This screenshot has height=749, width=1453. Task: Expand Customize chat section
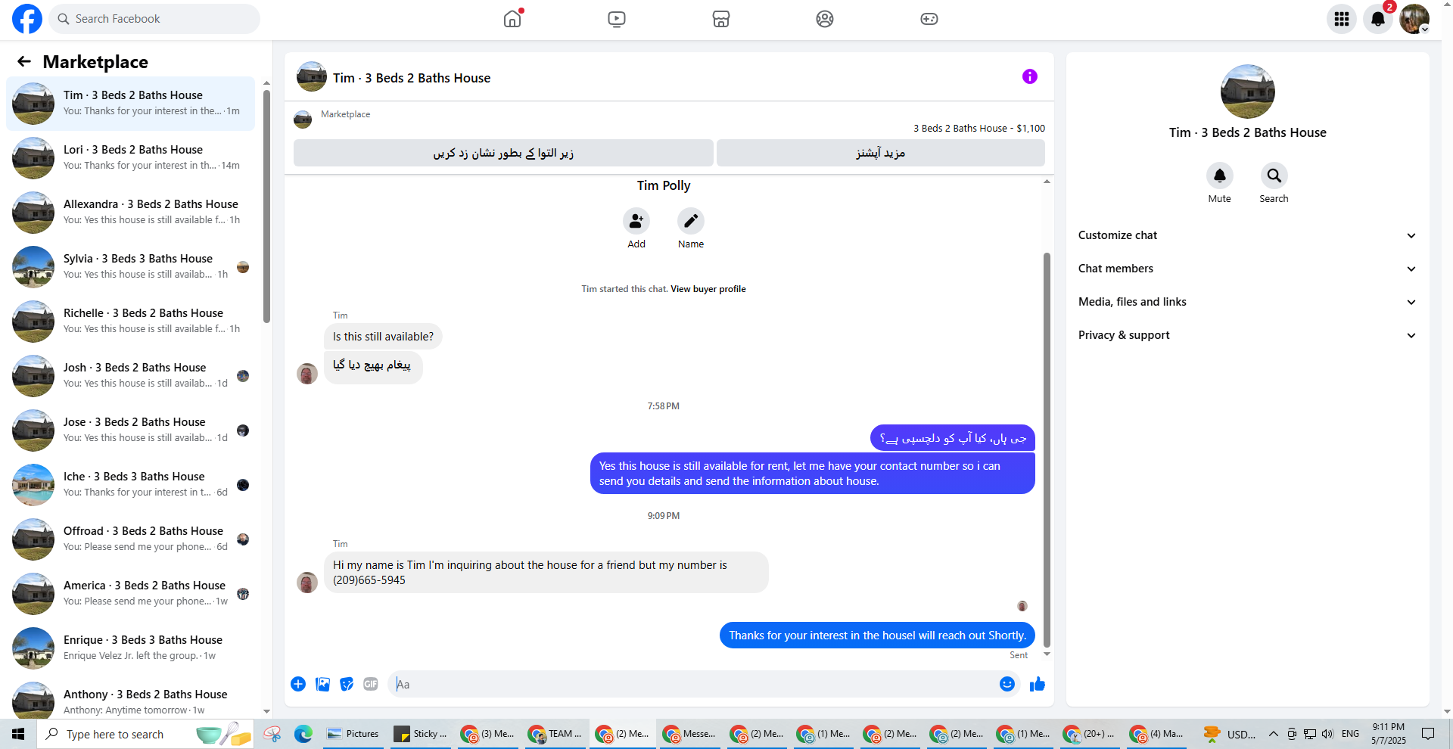(x=1247, y=235)
